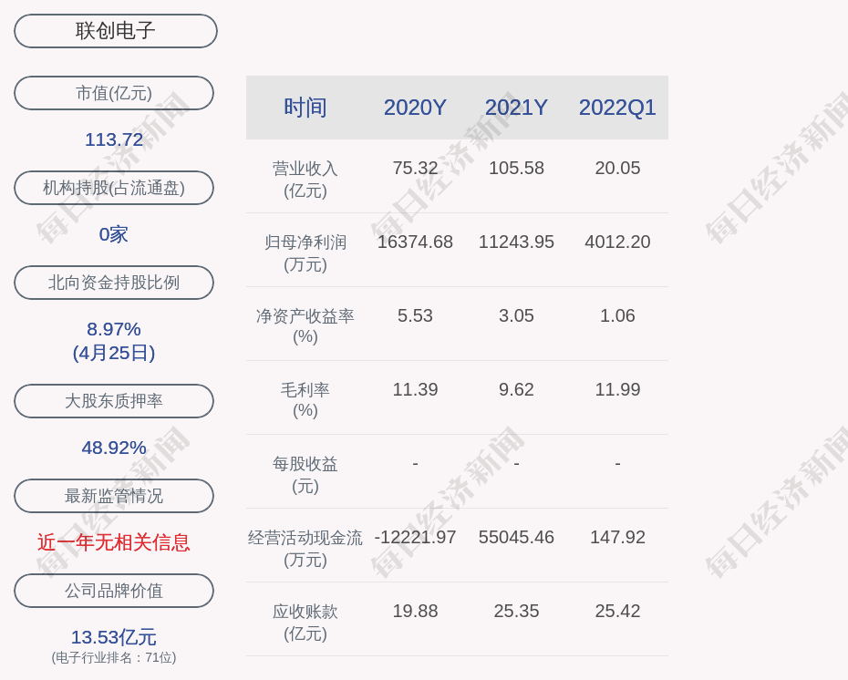Click the 0家 institution count

coord(114,234)
